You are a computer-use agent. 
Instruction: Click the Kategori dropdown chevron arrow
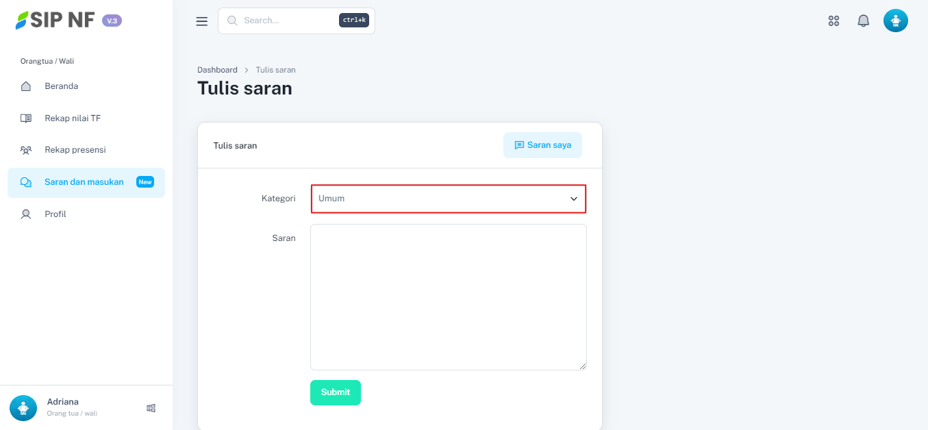574,199
